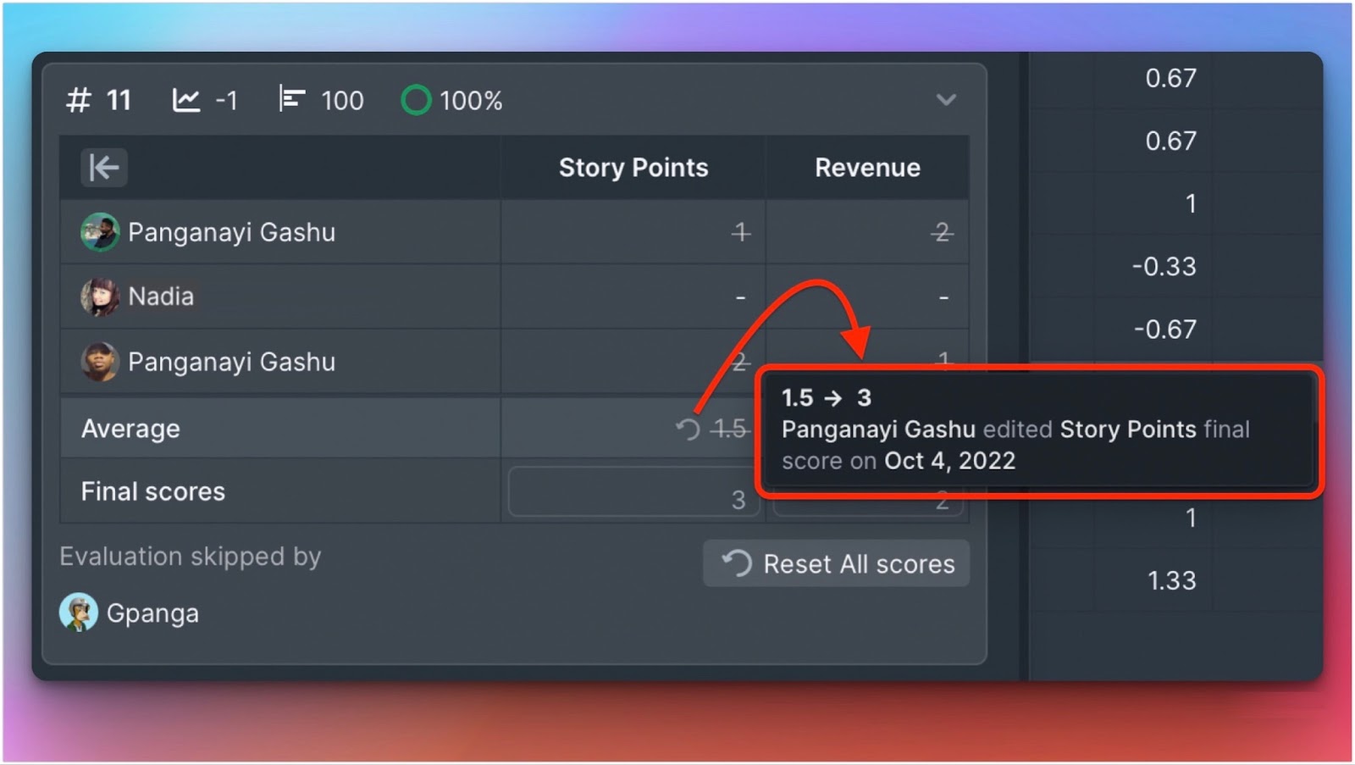
Task: Click Nadia's profile avatar
Action: click(x=99, y=297)
